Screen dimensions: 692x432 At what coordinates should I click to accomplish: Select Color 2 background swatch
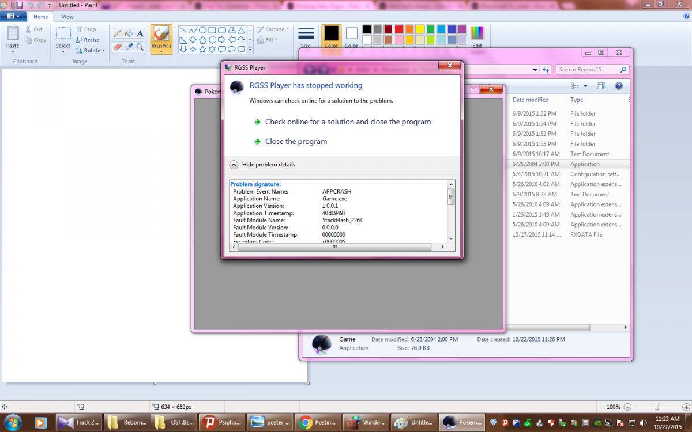(351, 36)
